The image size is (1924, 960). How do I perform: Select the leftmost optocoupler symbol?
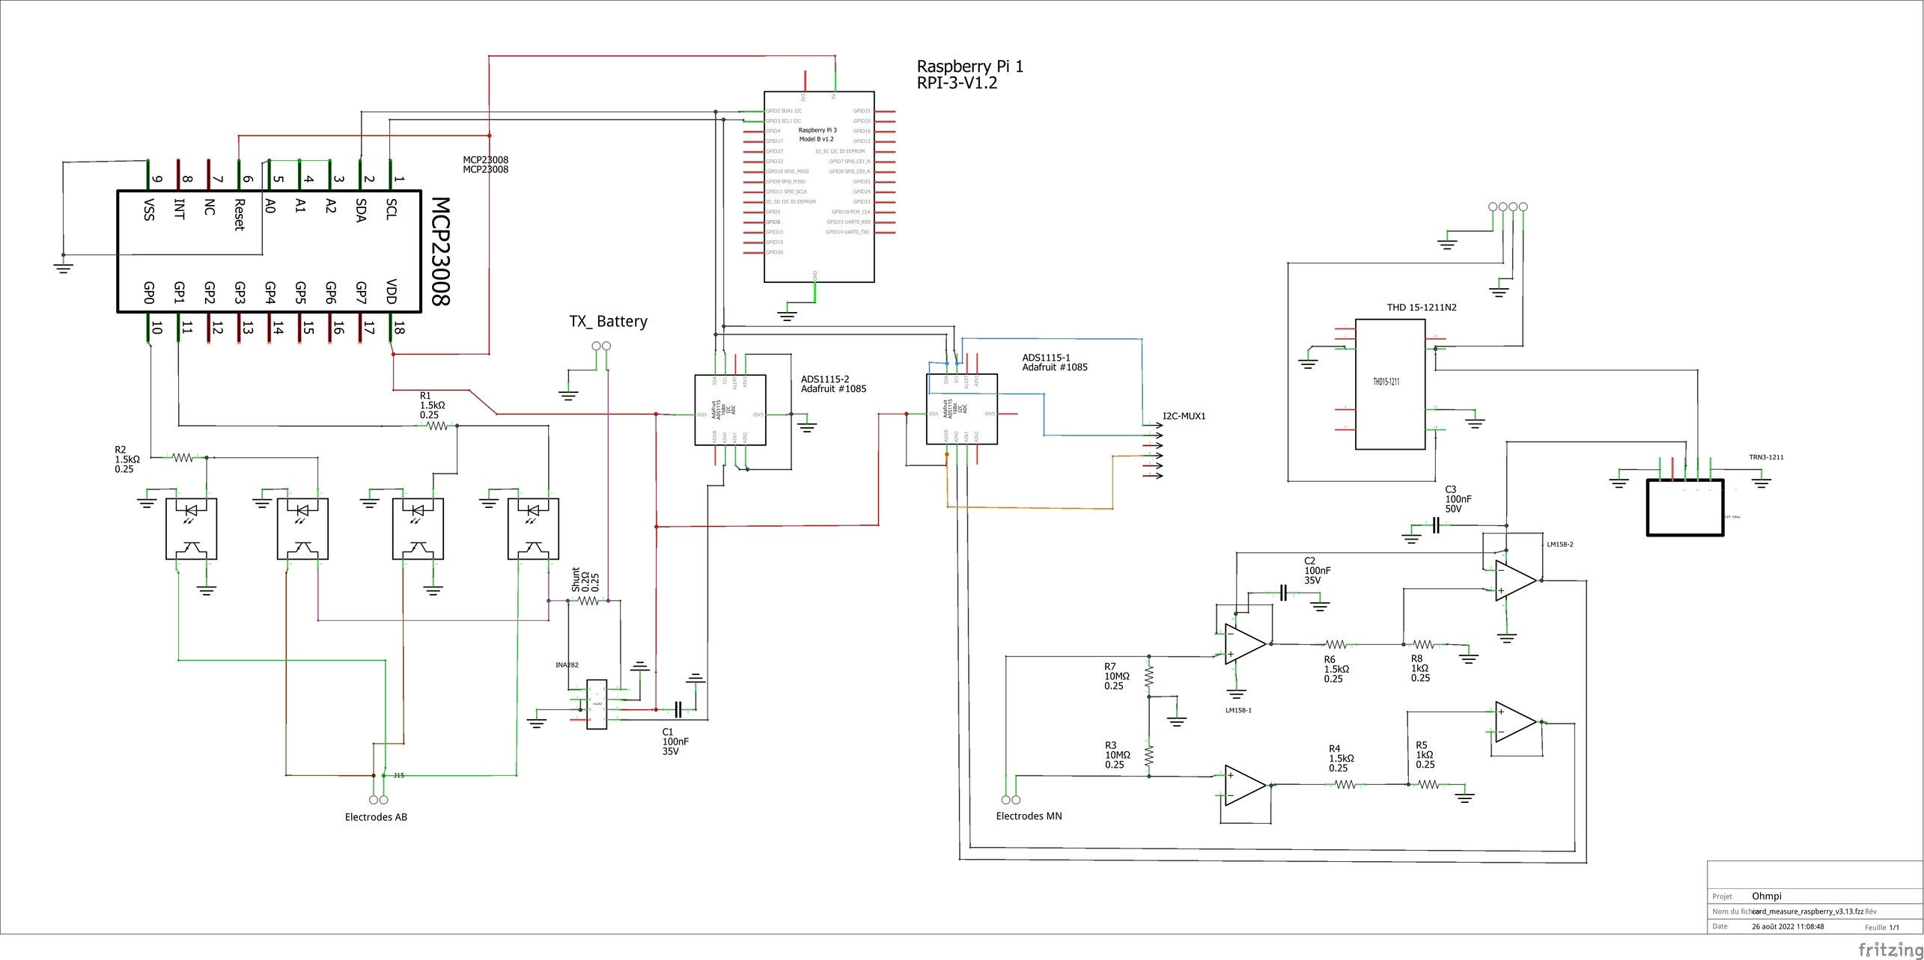click(x=191, y=529)
